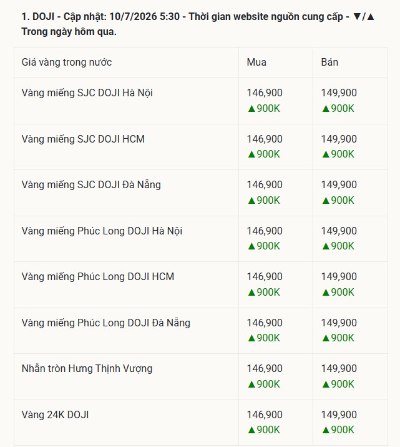Click the Bán column header
Image resolution: width=400 pixels, height=447 pixels.
(x=329, y=62)
